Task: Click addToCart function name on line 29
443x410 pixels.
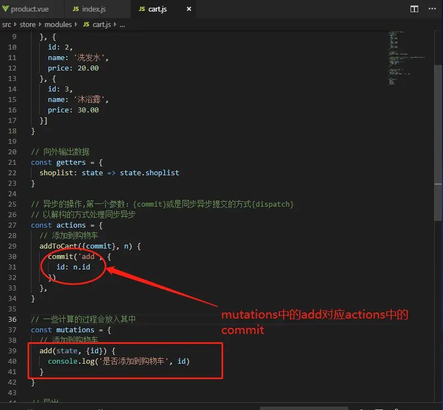Action: (x=58, y=246)
